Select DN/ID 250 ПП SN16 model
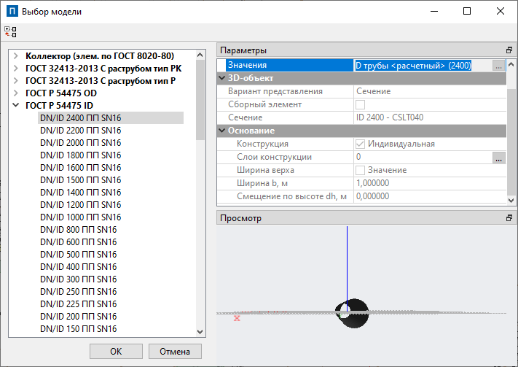Viewport: 518px width, 367px height. pyautogui.click(x=78, y=292)
